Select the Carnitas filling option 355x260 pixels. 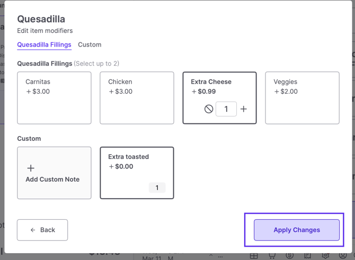click(54, 98)
